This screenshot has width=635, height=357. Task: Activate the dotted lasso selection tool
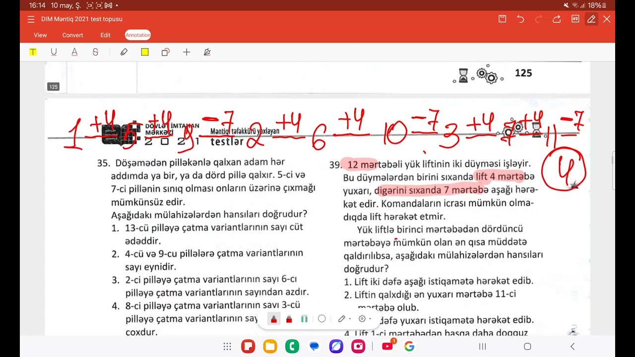[321, 319]
